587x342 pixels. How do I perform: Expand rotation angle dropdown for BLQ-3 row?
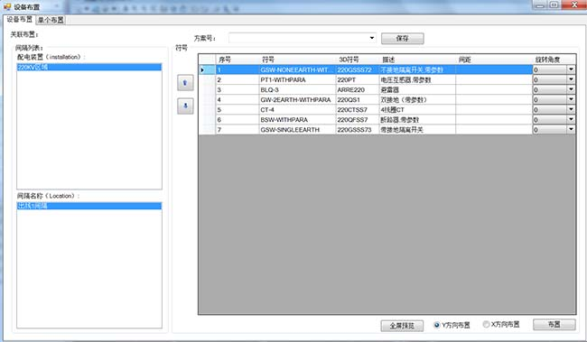(571, 89)
